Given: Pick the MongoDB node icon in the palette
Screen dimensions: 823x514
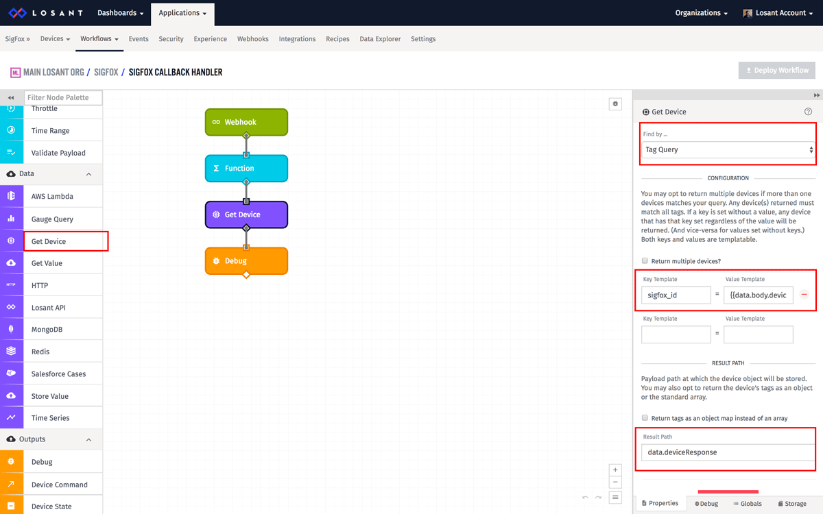Looking at the screenshot, I should (x=11, y=330).
